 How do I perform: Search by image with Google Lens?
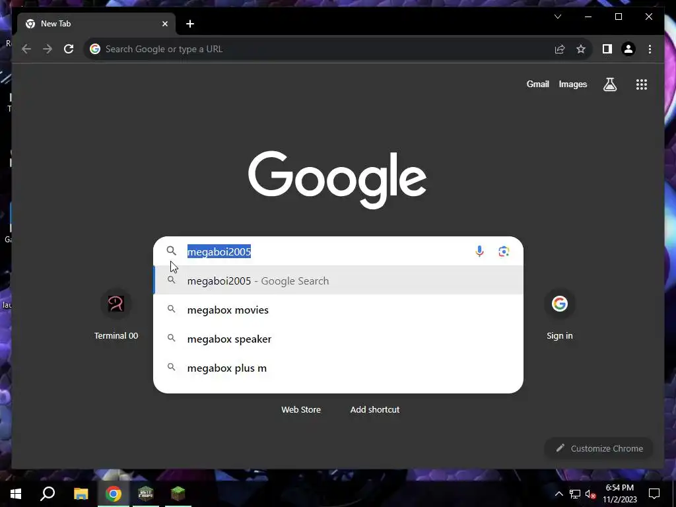504,252
